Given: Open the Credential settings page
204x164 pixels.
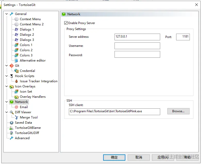Looking at the screenshot, I should 27,71.
